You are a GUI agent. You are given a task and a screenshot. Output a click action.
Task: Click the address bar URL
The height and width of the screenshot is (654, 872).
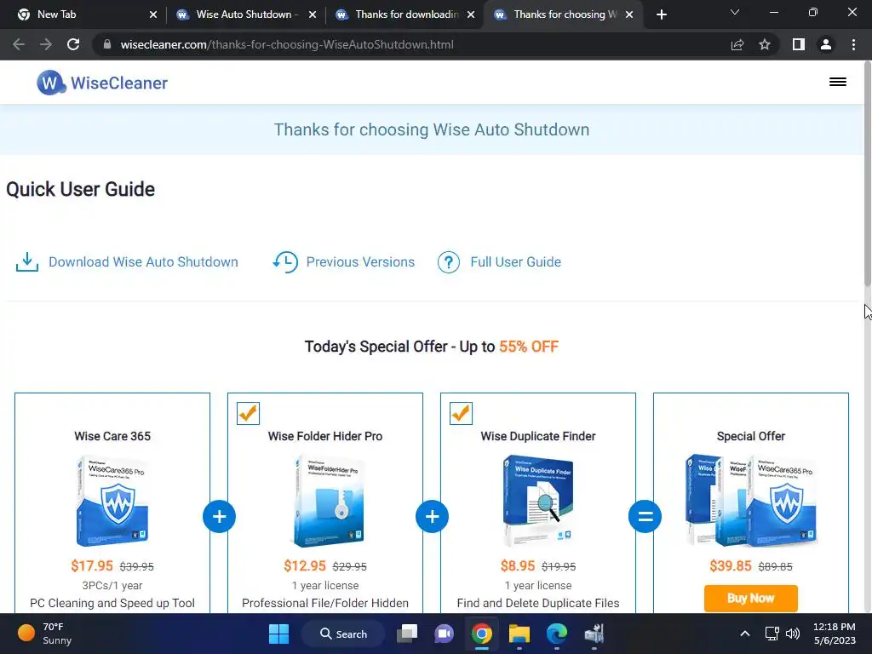[287, 44]
